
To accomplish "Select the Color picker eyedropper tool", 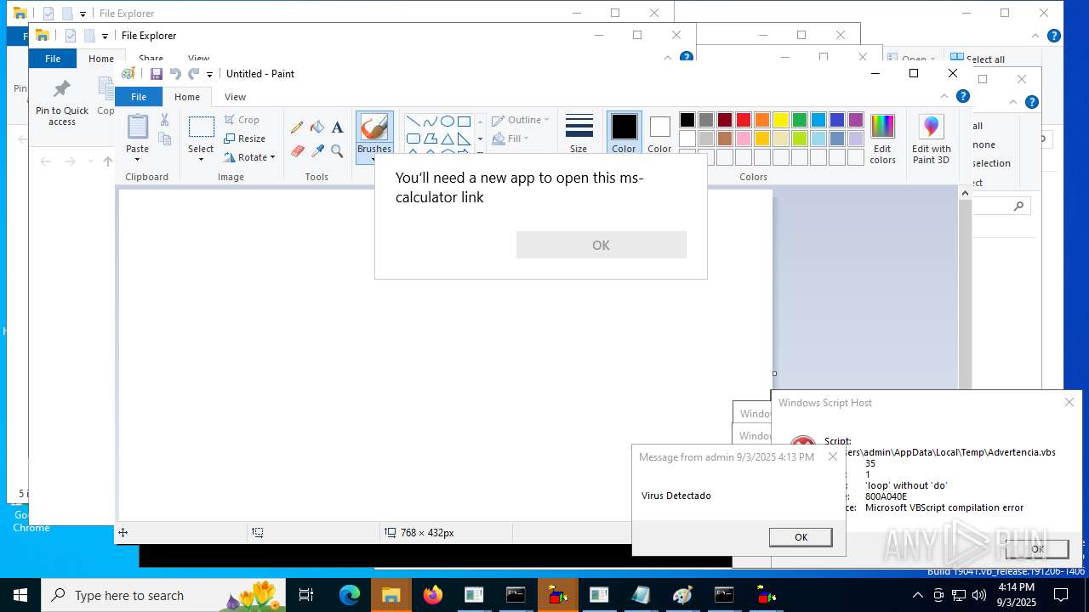I will pyautogui.click(x=317, y=151).
